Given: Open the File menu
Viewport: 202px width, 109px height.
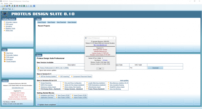Looking at the screenshot, I should click(2, 4).
